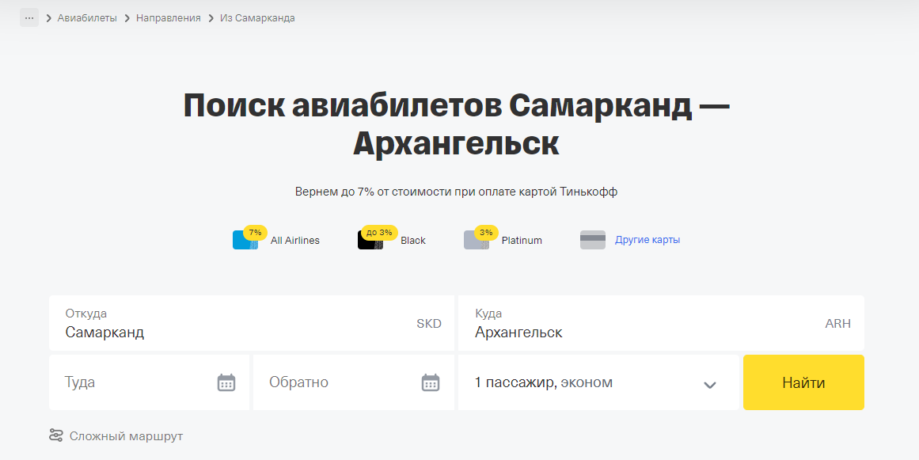Open the calendar icon in the Туда field

tap(226, 382)
